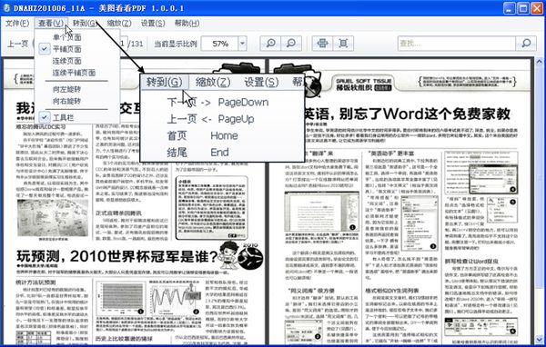Click the 格式相似DIY生词列表 subheading
Image resolution: width=546 pixels, height=347 pixels.
click(x=391, y=291)
